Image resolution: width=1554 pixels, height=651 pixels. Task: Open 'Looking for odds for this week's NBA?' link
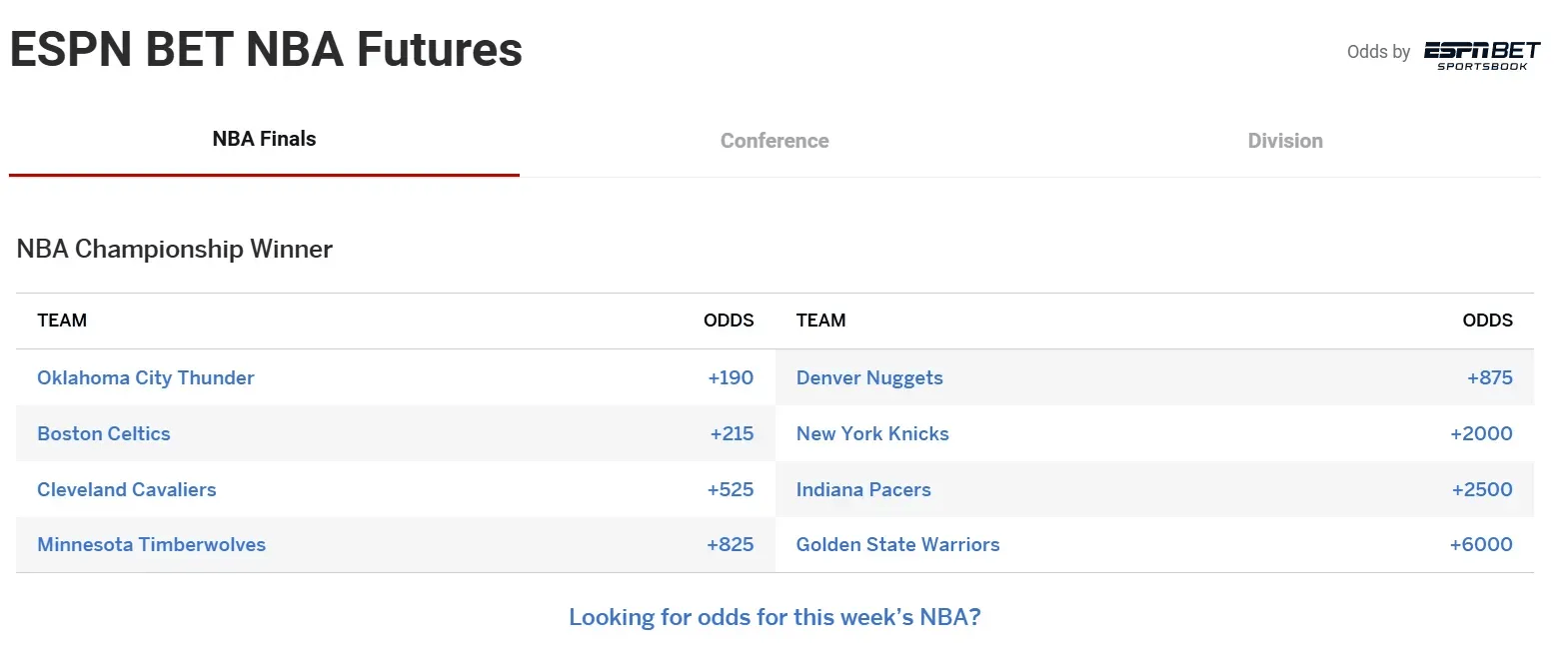[775, 617]
